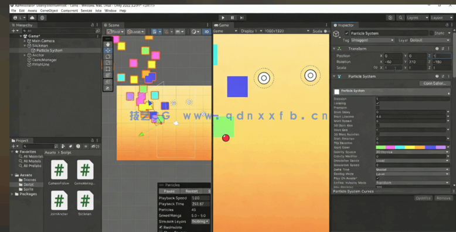Open the Start Color gradient swatch
This screenshot has width=456, height=232.
[411, 147]
